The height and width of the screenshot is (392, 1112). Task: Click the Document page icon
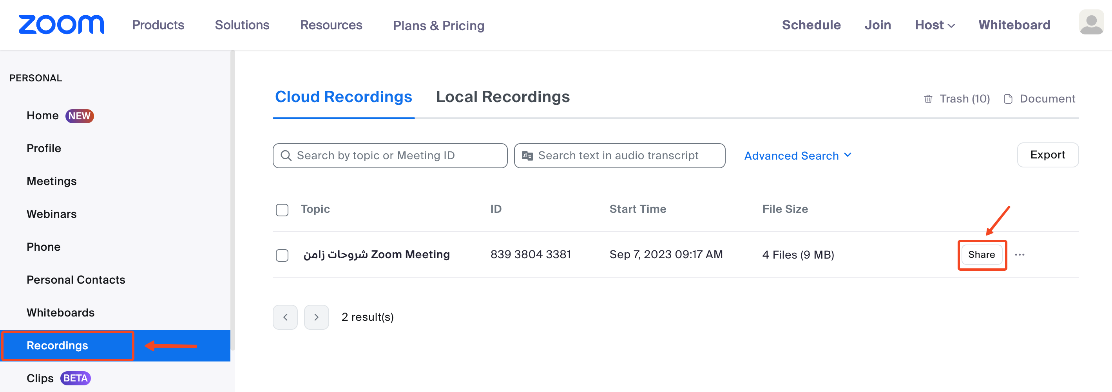pyautogui.click(x=1008, y=99)
